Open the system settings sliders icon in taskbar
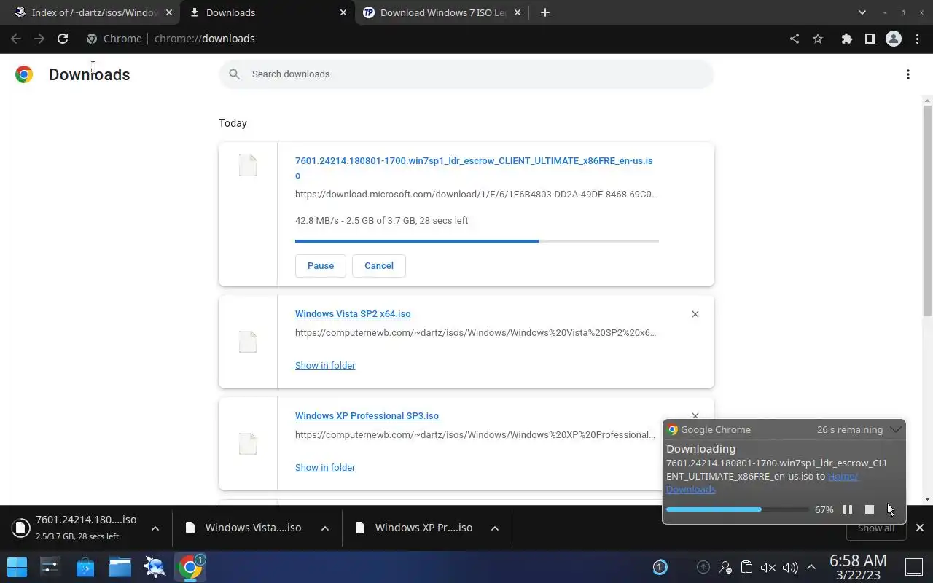This screenshot has height=583, width=933. click(x=50, y=566)
